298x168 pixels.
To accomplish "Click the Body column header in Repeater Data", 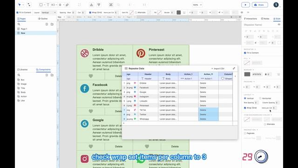I will coord(168,74).
